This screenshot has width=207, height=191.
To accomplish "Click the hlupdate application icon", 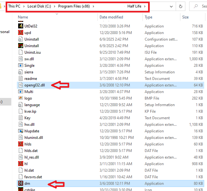I will (x=21, y=131).
